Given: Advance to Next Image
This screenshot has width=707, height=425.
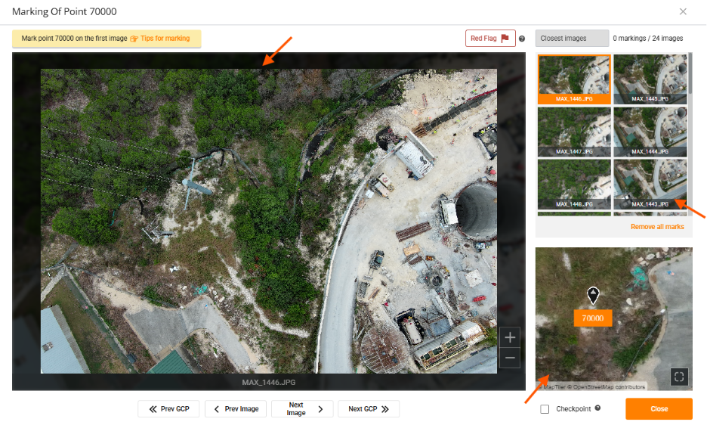Looking at the screenshot, I should [x=302, y=409].
